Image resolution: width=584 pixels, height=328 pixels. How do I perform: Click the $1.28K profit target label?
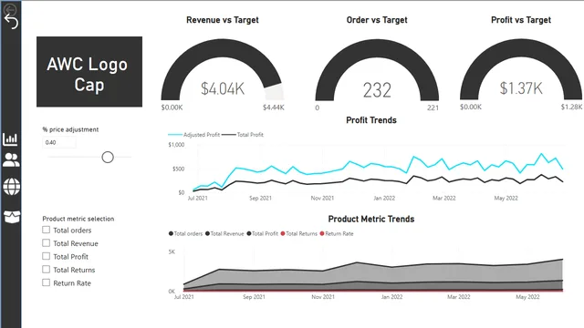572,108
